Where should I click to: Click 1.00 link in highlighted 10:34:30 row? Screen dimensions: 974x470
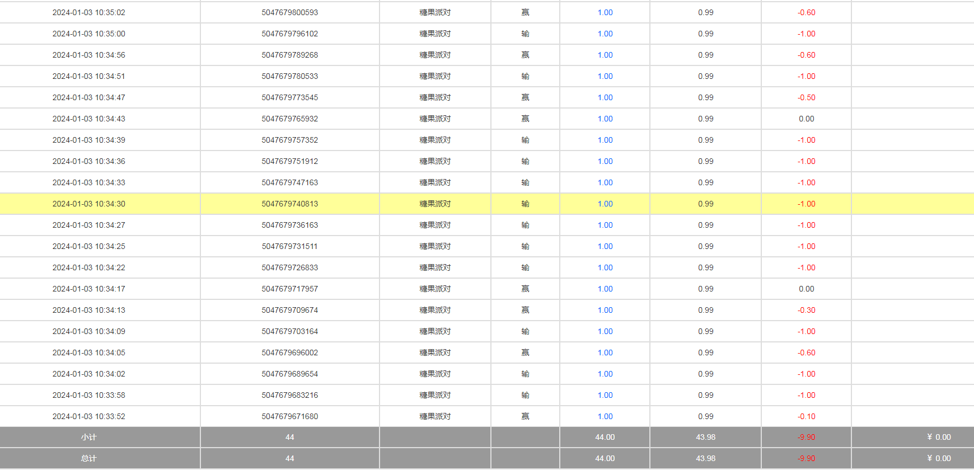point(605,204)
